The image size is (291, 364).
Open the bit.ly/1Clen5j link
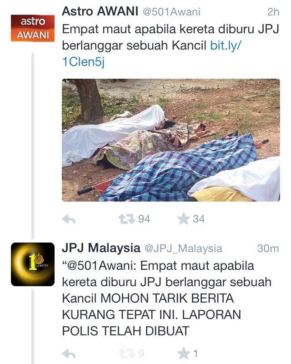coord(152,54)
